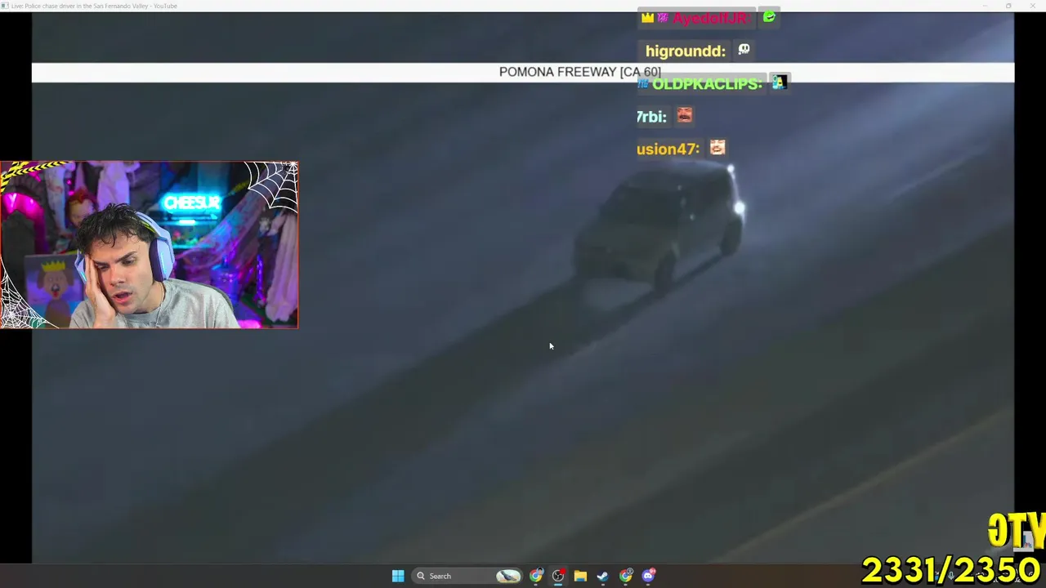This screenshot has height=588, width=1046.
Task: Click the 'higroundd:' chat username
Action: tap(686, 51)
